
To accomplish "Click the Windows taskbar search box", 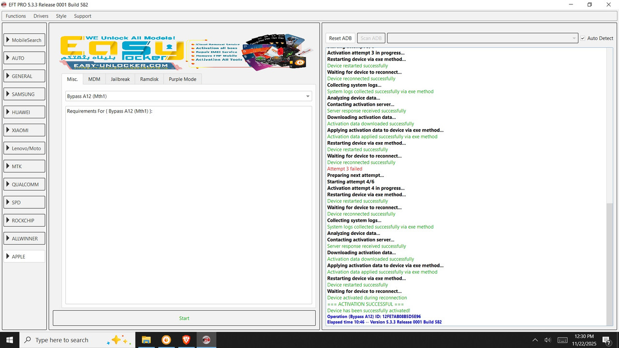I will click(x=77, y=340).
